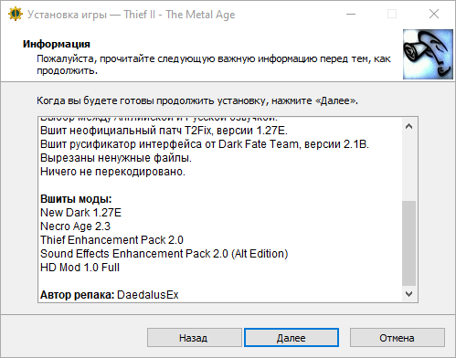Click the HD Mod 1.0 Full line
Screen dimensions: 456x358
(x=80, y=268)
